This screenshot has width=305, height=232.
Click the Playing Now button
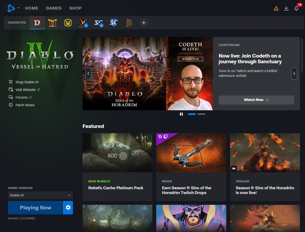(x=36, y=208)
